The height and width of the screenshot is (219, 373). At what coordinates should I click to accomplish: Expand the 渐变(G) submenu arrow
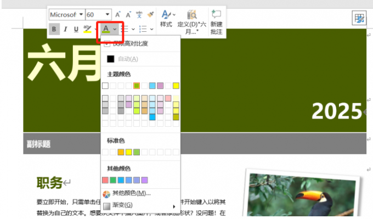point(174,206)
